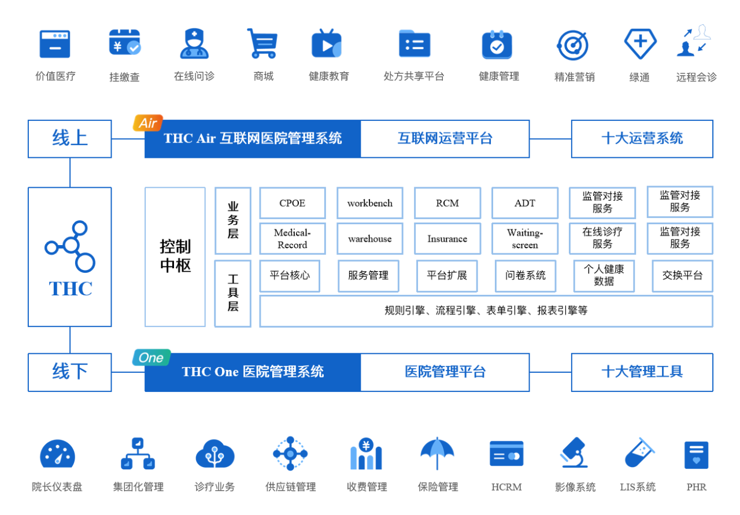Click the 精准营销 target icon
The width and height of the screenshot is (740, 515).
(x=573, y=44)
